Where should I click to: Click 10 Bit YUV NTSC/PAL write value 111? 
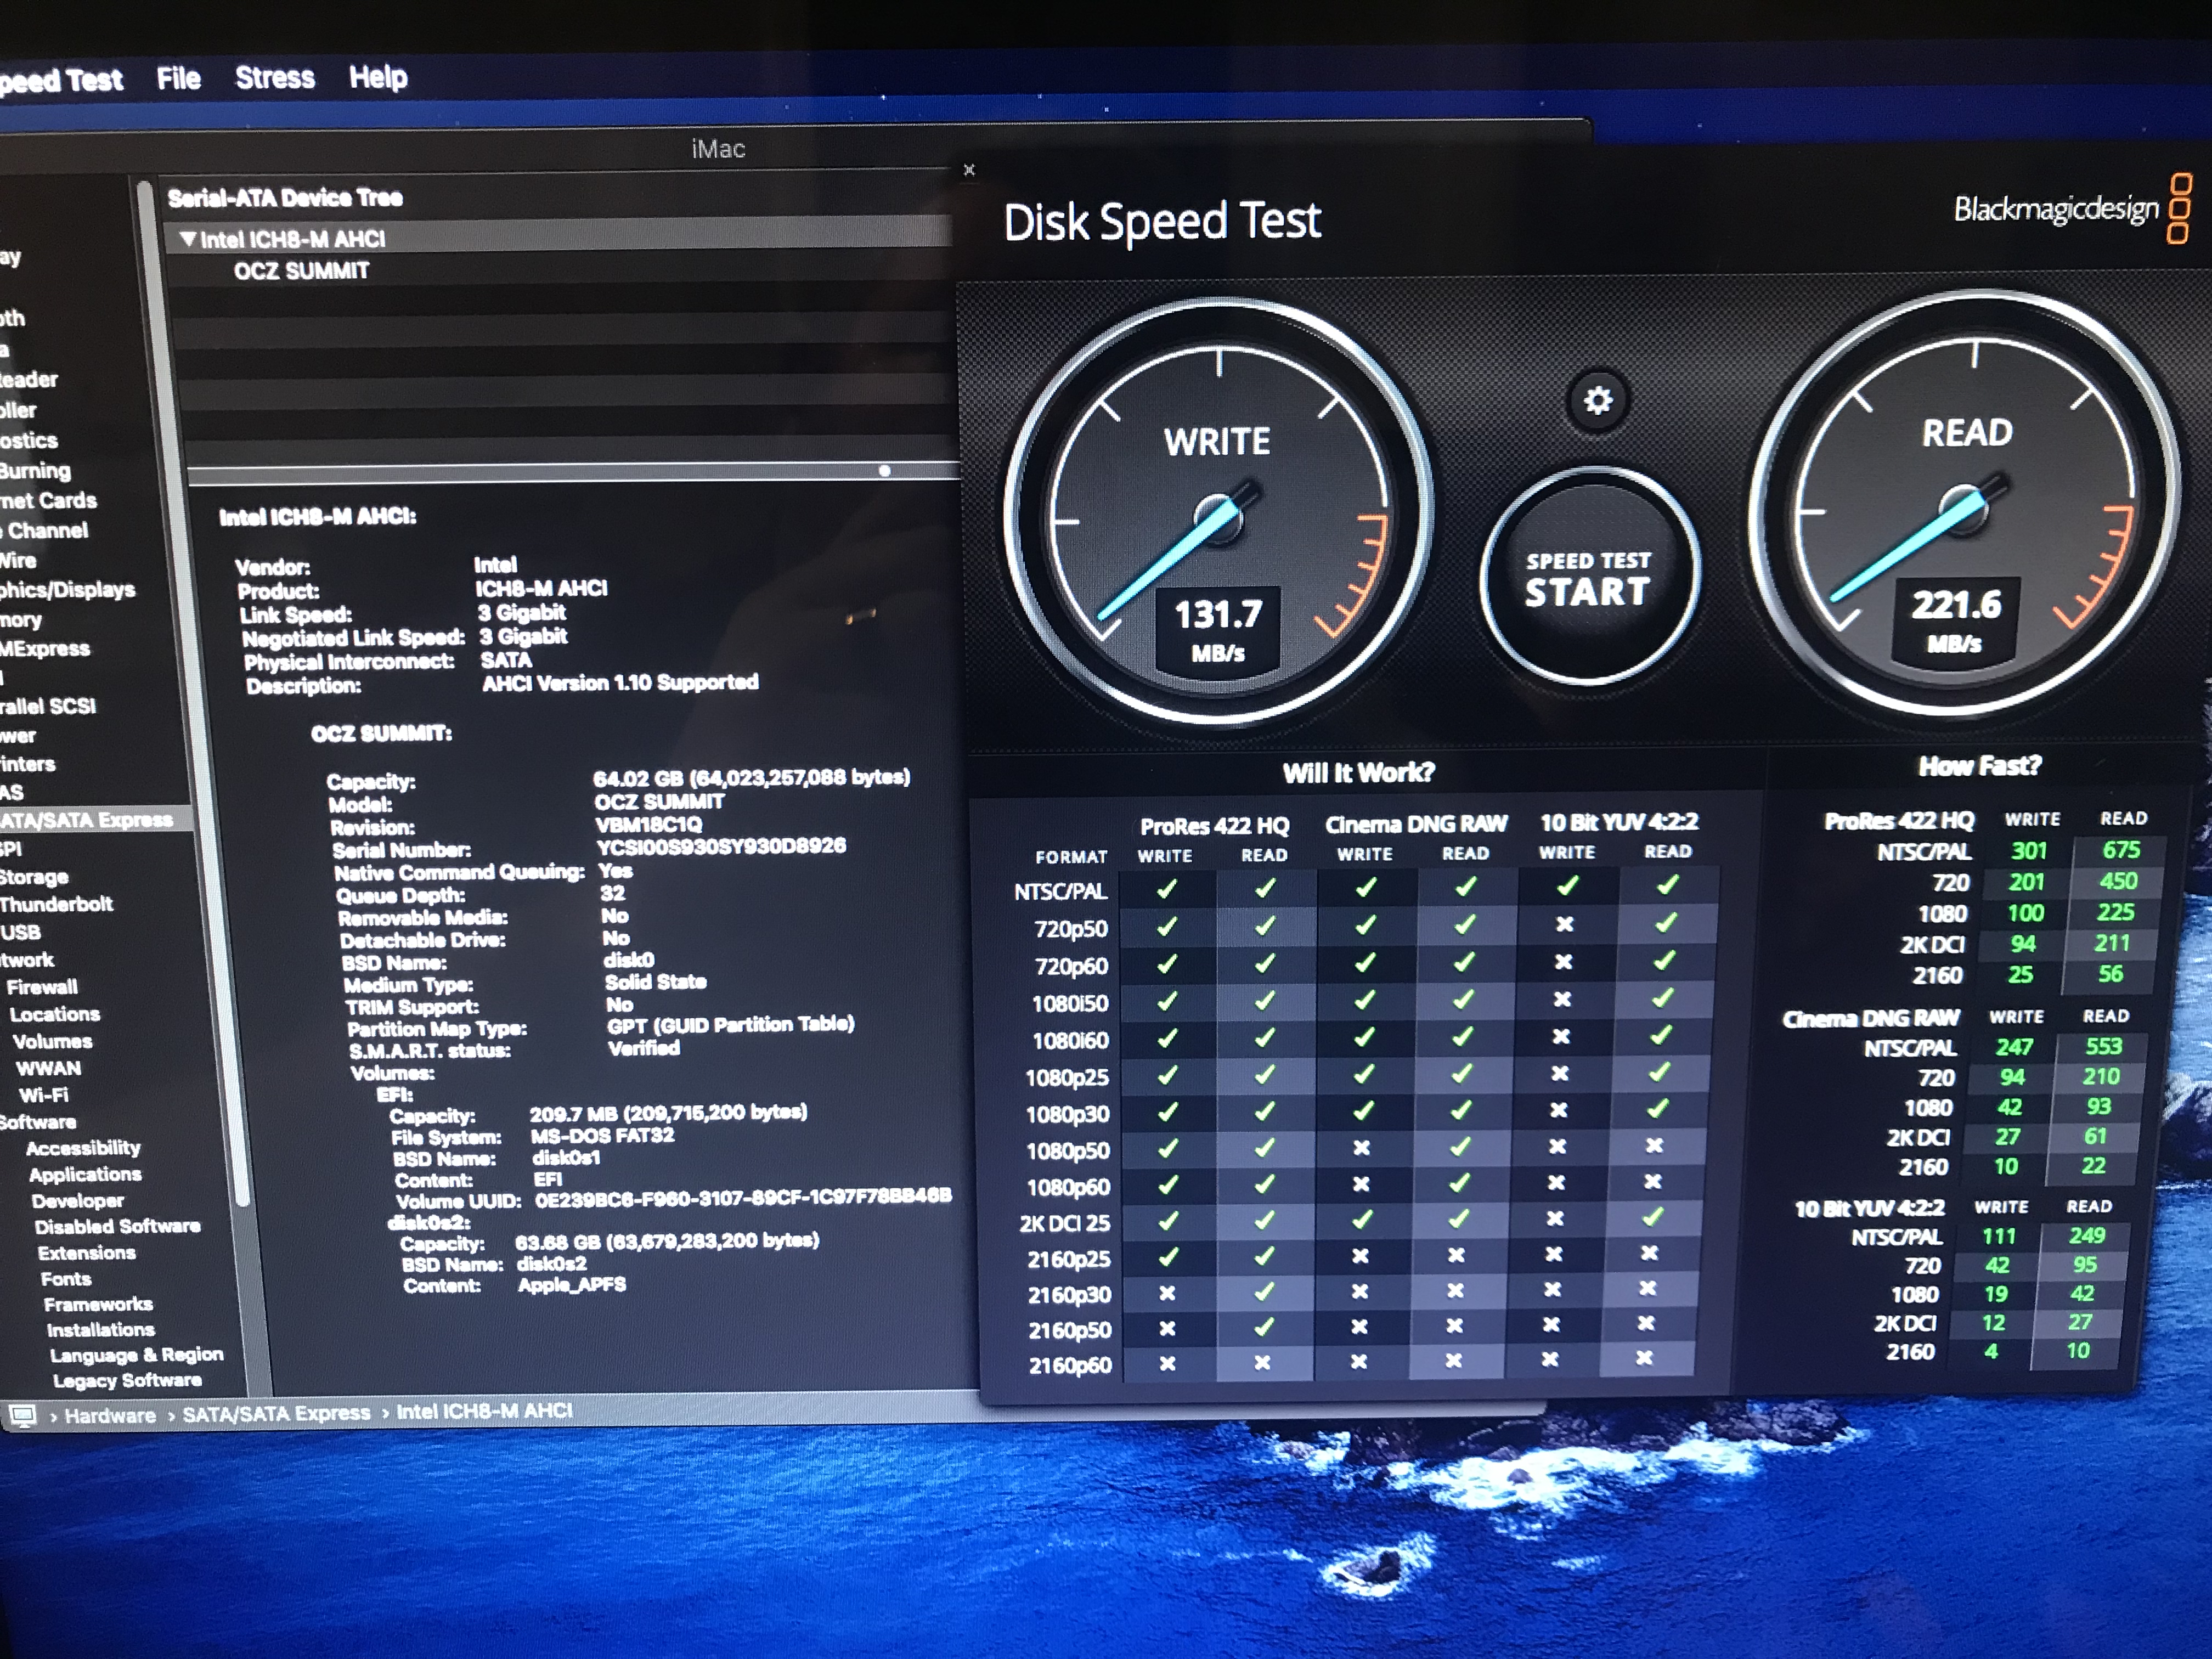tap(1999, 1236)
